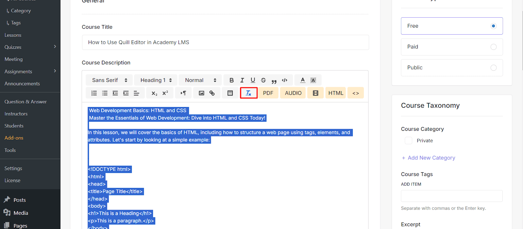
Task: Click the PDF embed button
Action: click(x=268, y=93)
